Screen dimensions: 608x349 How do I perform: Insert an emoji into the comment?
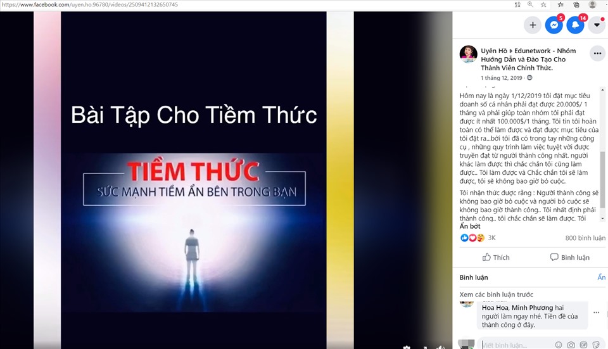(559, 345)
